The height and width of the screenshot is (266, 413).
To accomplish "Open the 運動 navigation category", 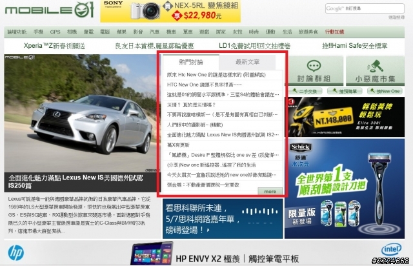I will click(270, 32).
